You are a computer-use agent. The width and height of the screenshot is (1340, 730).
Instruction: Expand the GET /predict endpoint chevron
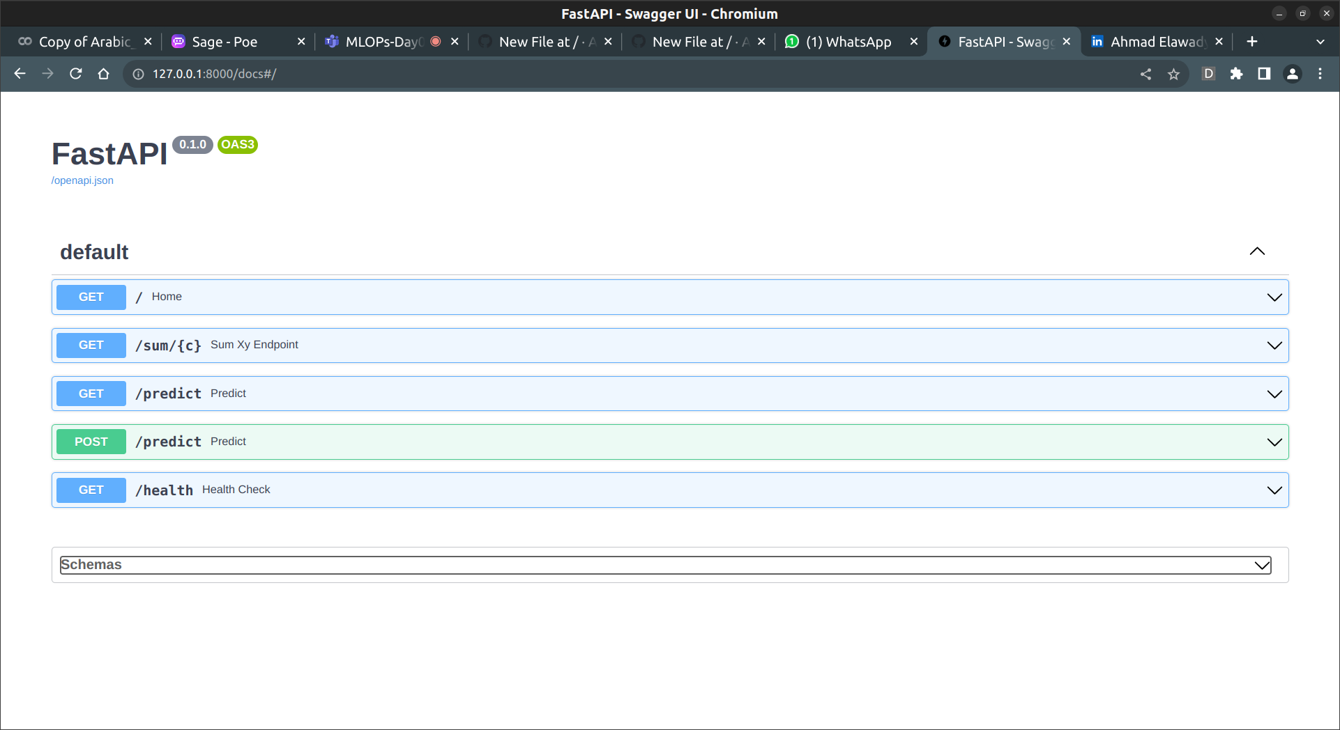(1274, 394)
